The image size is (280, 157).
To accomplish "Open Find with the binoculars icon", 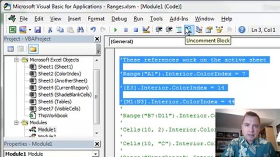I will (80, 30).
